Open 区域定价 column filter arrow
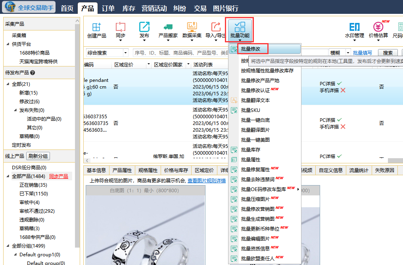This screenshot has width=403, height=265. click(148, 64)
